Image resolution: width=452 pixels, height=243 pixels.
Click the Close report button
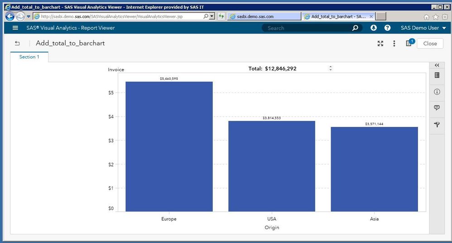[430, 43]
